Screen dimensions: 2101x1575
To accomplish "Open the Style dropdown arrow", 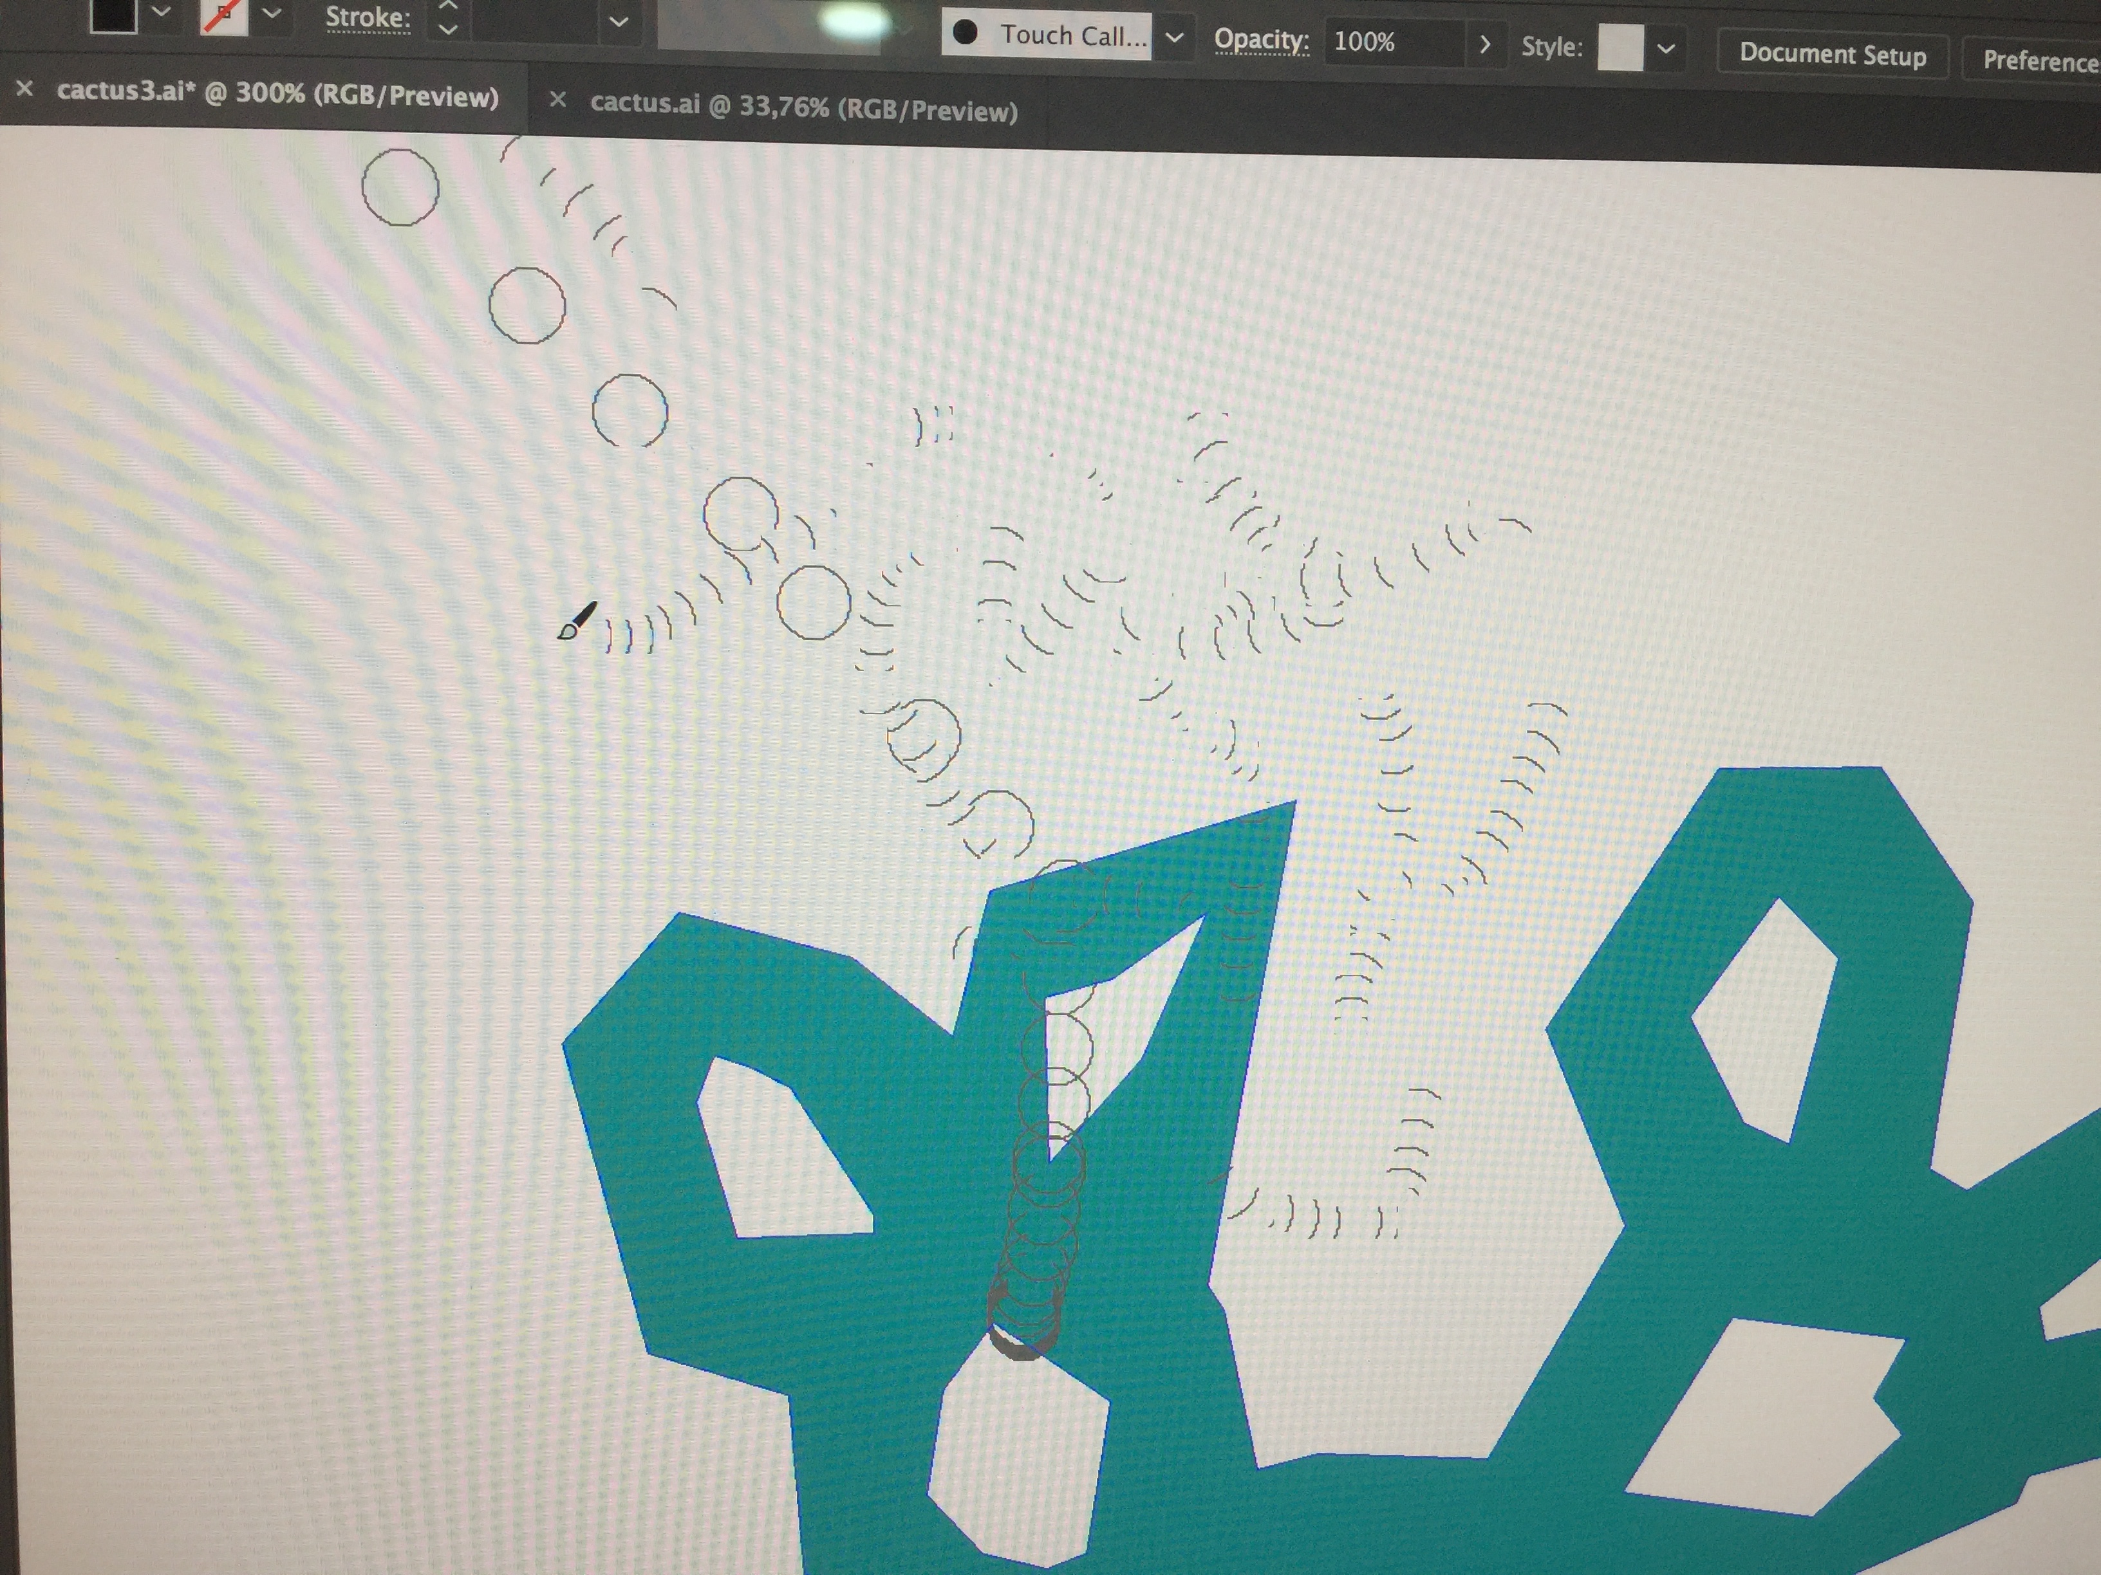I will (x=1665, y=50).
